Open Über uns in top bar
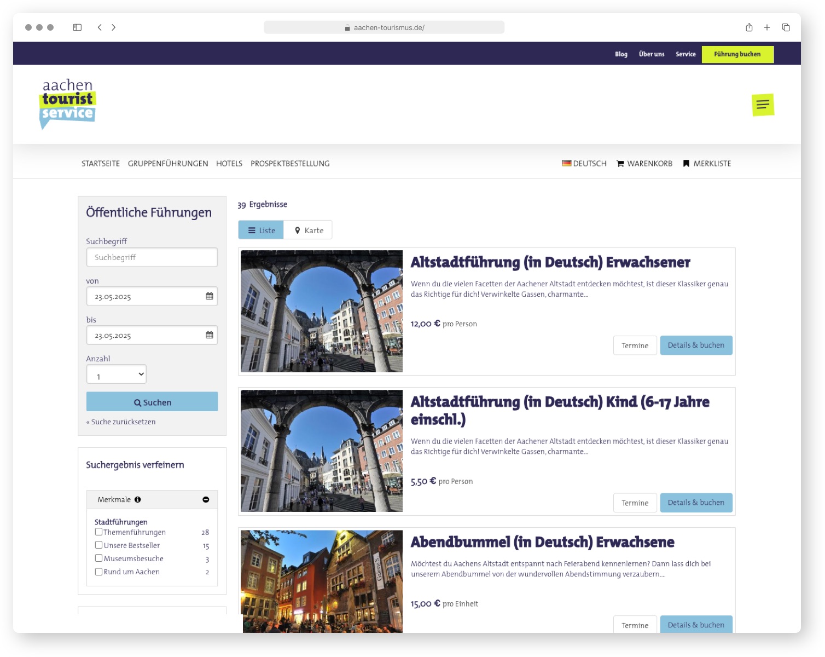Viewport: 825px width, 657px height. [652, 54]
